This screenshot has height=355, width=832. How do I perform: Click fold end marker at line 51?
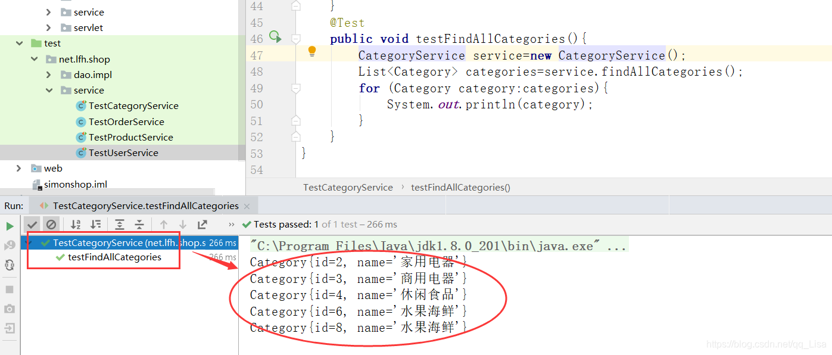[296, 120]
